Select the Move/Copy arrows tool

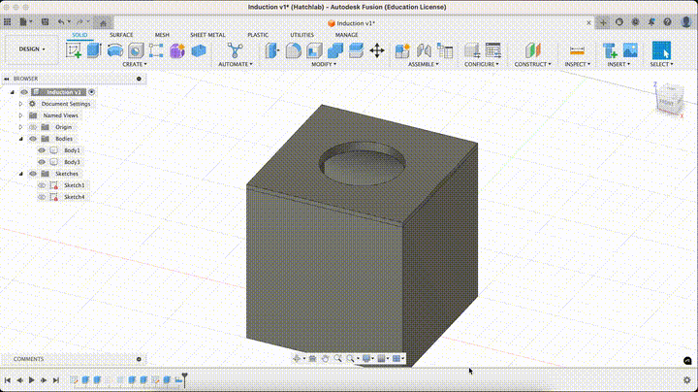click(x=377, y=50)
